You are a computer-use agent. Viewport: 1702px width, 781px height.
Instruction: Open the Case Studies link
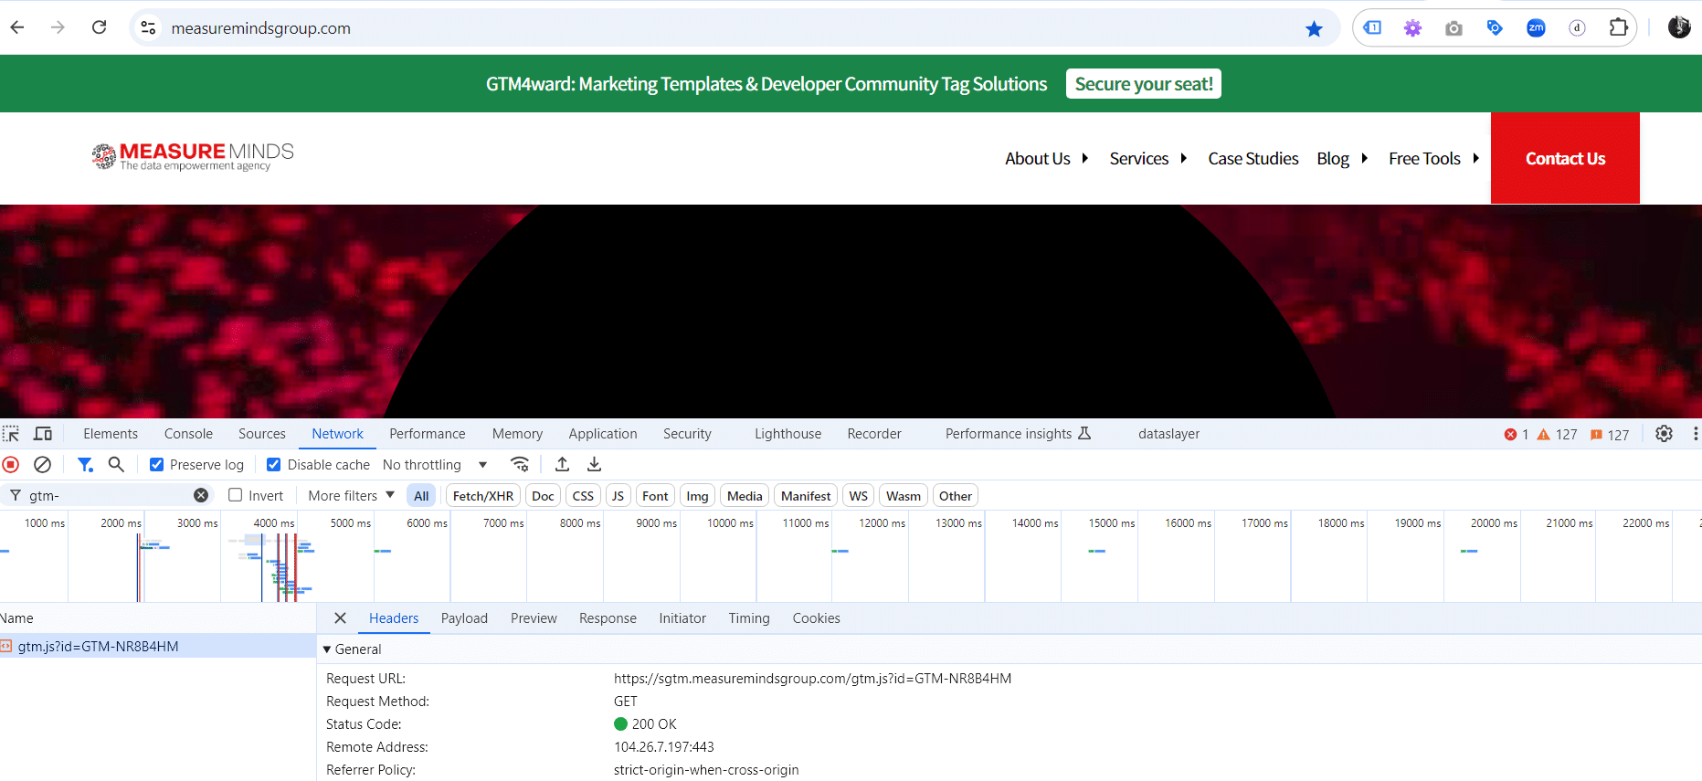[x=1253, y=159]
